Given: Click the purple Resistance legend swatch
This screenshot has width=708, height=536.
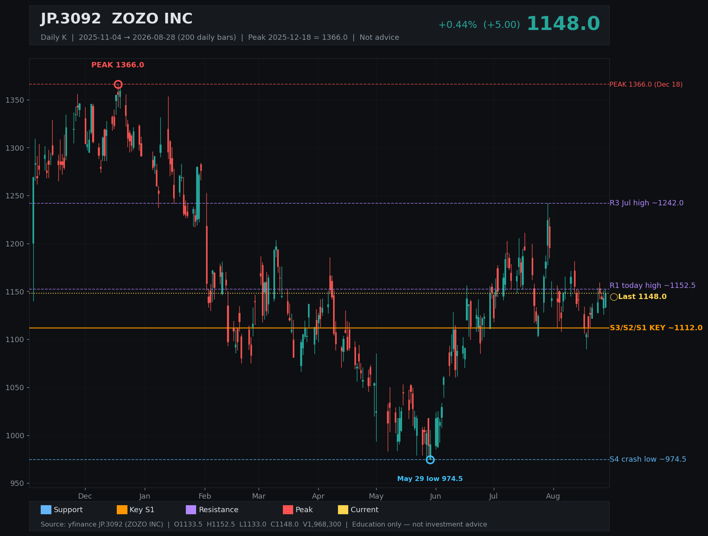Looking at the screenshot, I should (x=191, y=510).
